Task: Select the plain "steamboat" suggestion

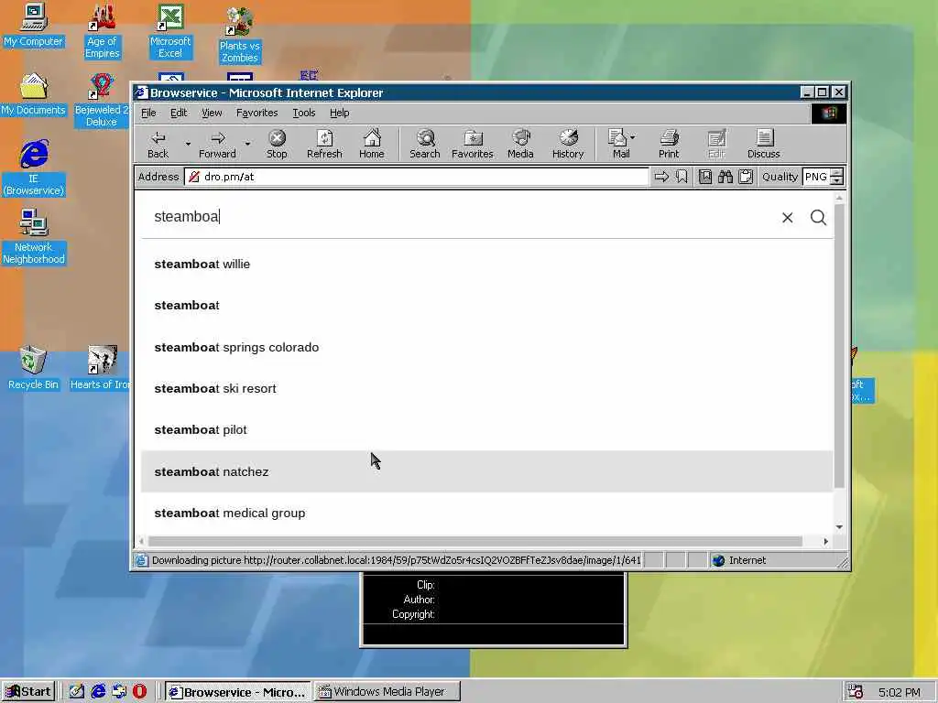Action: coord(487,306)
